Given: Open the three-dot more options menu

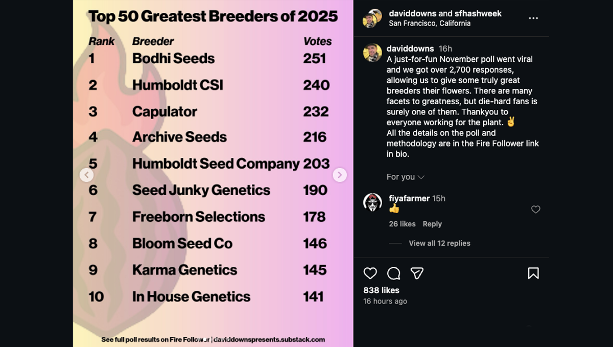Looking at the screenshot, I should (x=533, y=18).
